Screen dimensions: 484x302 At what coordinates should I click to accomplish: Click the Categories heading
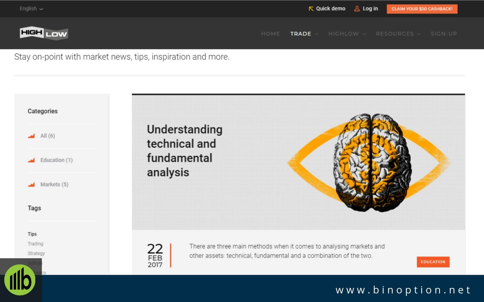click(43, 111)
